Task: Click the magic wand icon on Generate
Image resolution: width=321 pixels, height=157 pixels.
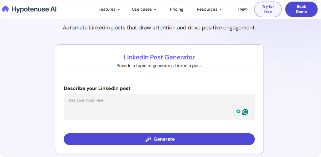Action: pyautogui.click(x=148, y=139)
